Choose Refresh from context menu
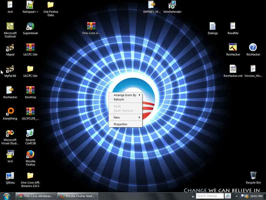The height and width of the screenshot is (200, 266). 125,99
